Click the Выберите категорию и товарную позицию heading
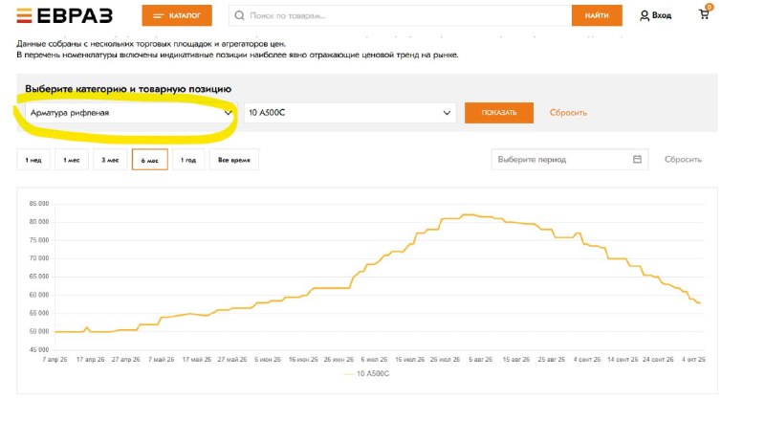 128,89
